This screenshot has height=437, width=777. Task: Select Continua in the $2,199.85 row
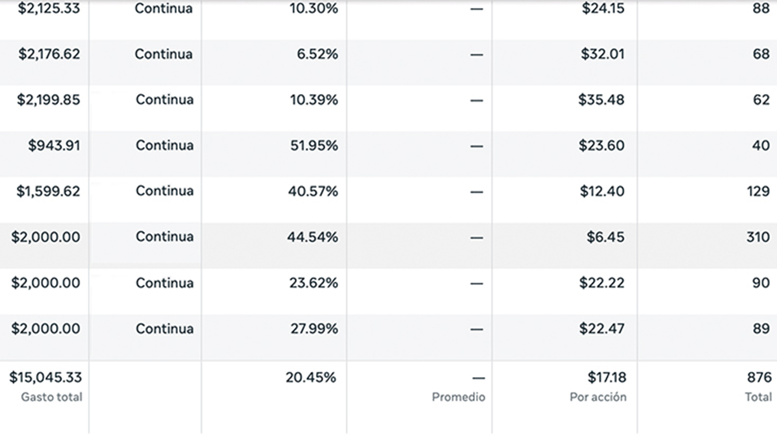pyautogui.click(x=164, y=100)
